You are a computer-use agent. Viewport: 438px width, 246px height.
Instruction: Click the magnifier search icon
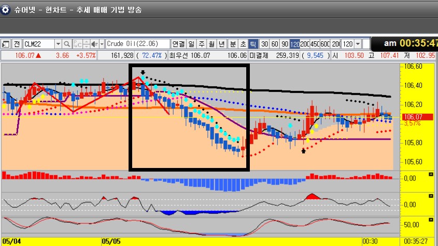click(67, 44)
